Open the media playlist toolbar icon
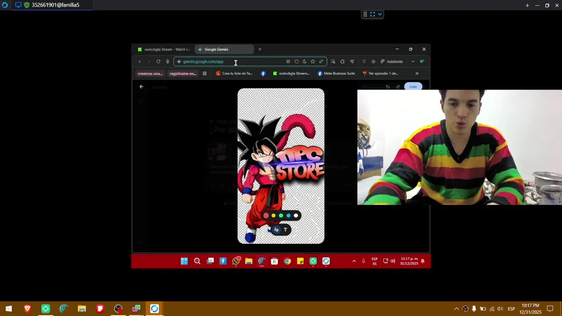The image size is (562, 316). [x=352, y=61]
